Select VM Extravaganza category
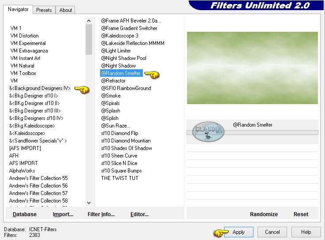 point(29,51)
